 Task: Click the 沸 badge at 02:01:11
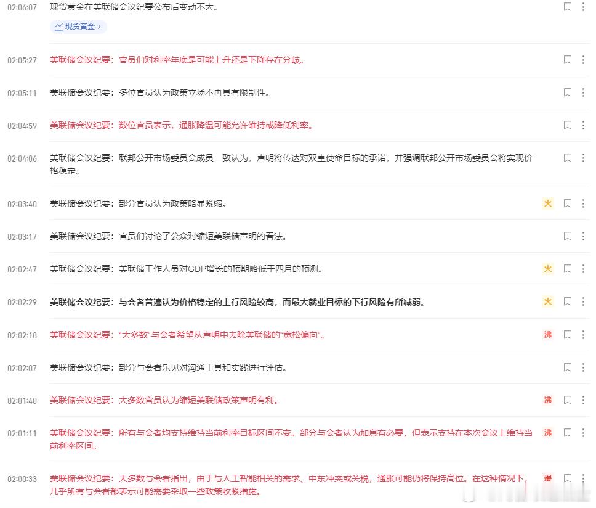[548, 433]
